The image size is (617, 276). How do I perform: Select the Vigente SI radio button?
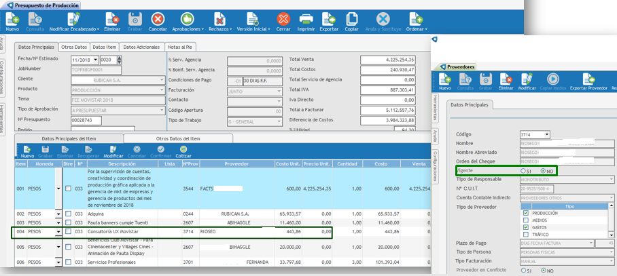(522, 171)
